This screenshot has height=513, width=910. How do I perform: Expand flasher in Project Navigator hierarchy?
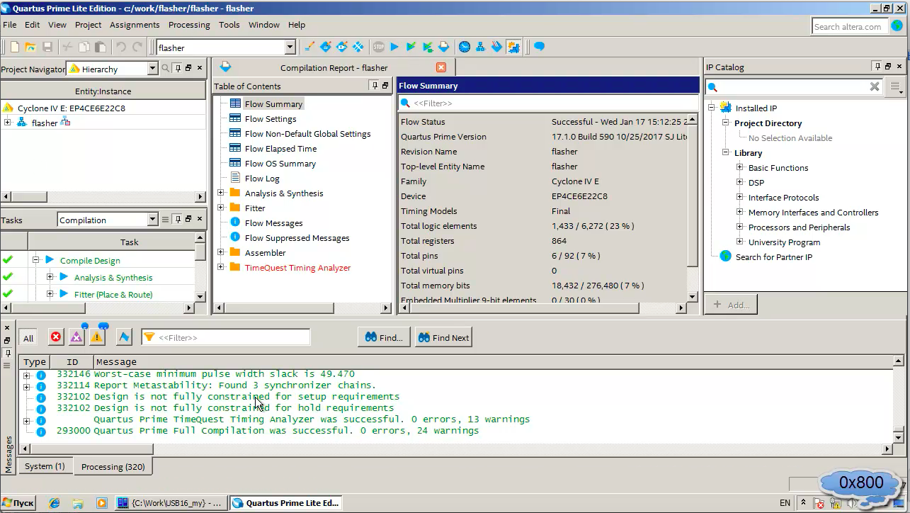point(7,123)
